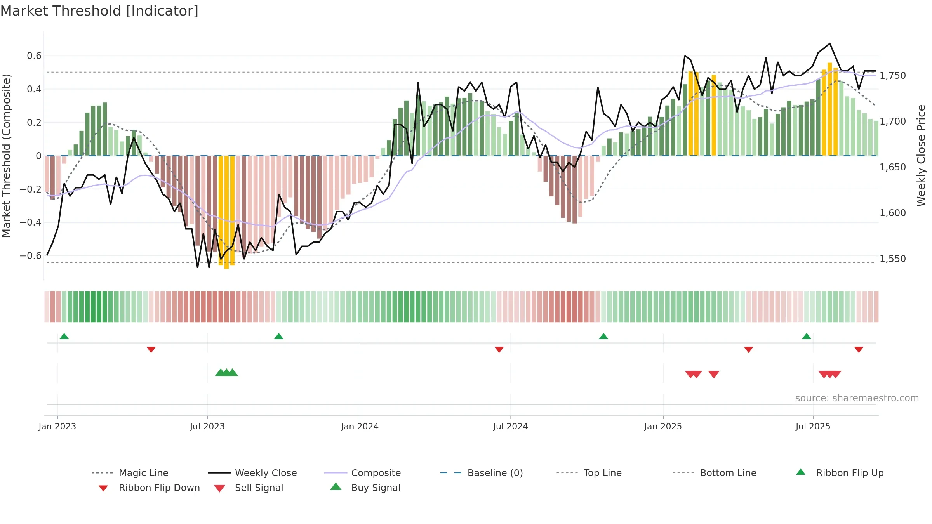Click the 1,750 price axis label
Image resolution: width=932 pixels, height=524 pixels.
point(893,75)
